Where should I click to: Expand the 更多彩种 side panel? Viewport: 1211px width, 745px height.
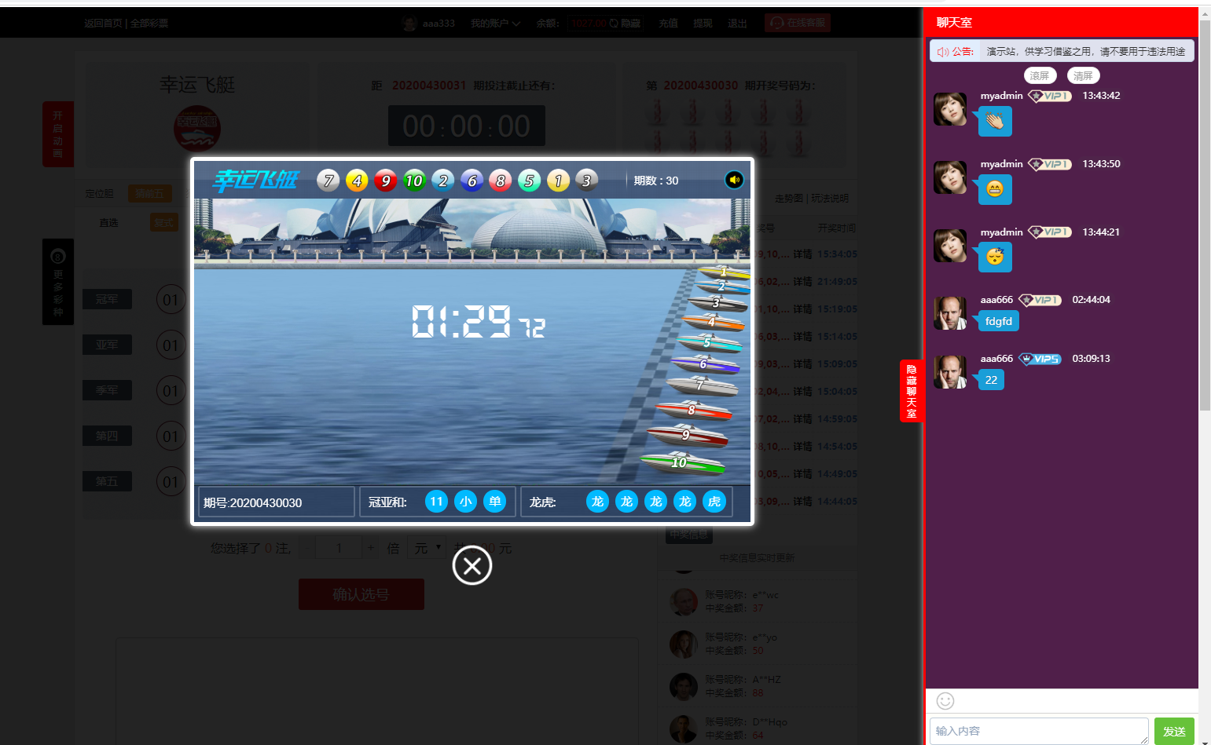coord(57,282)
